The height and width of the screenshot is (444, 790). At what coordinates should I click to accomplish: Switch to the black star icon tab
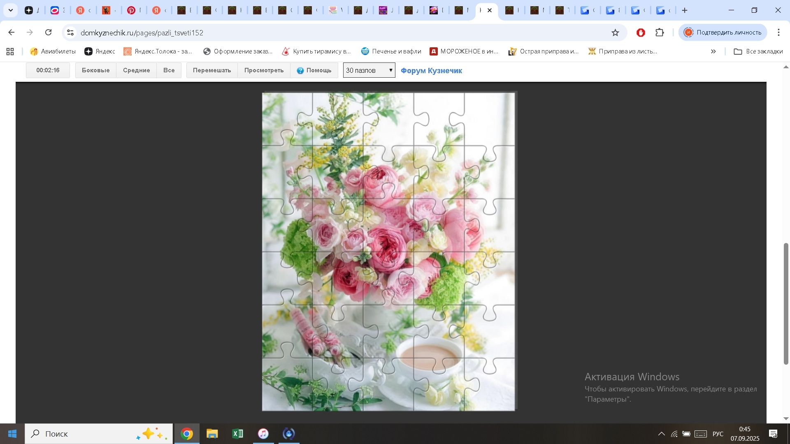click(29, 10)
